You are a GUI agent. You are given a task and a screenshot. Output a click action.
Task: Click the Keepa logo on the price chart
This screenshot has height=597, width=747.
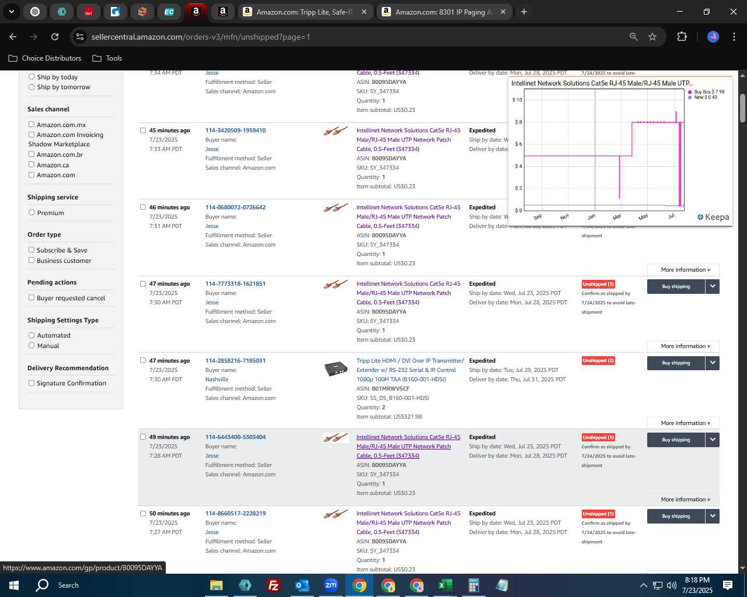pyautogui.click(x=713, y=217)
